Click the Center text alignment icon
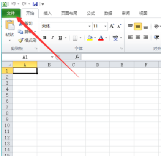The width and height of the screenshot is (161, 156). pos(138,38)
